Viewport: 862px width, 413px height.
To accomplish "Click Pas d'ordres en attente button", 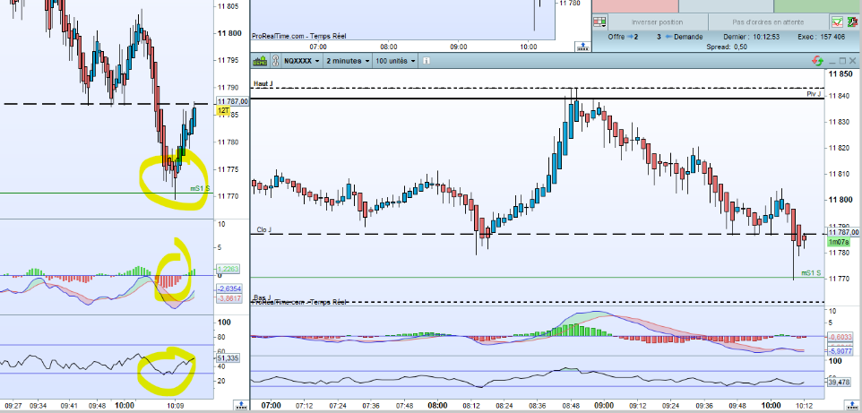I will (x=768, y=22).
